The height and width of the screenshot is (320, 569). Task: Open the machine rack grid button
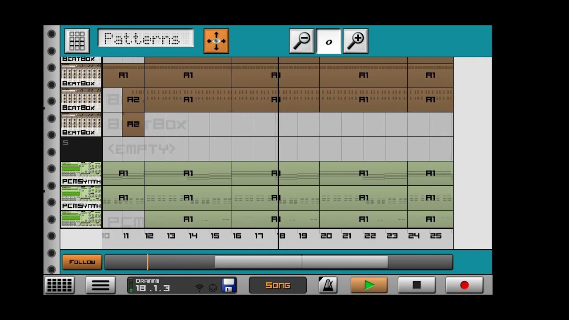[x=59, y=285]
